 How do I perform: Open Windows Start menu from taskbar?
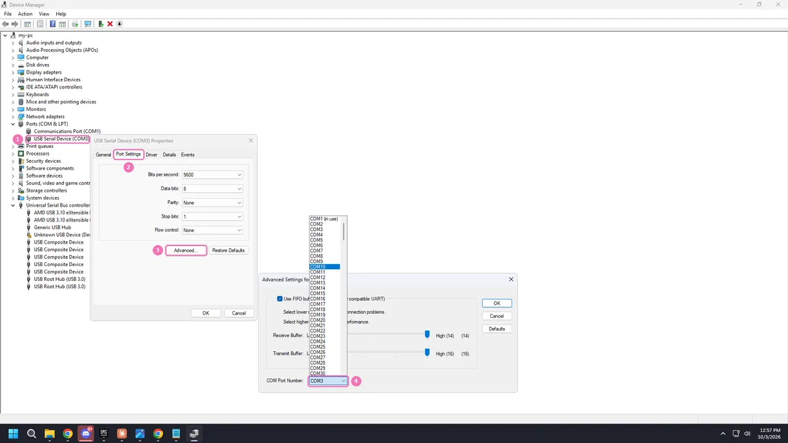(13, 434)
